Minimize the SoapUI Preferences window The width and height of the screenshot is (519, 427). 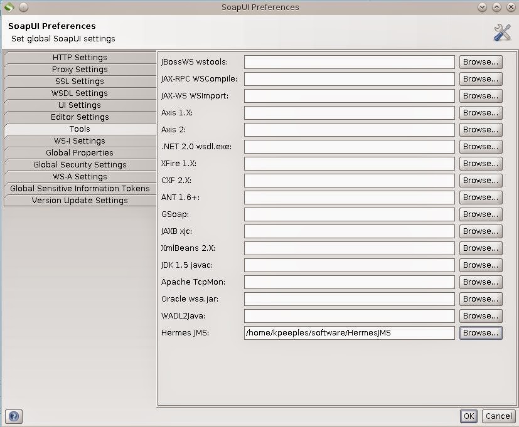tap(482, 8)
